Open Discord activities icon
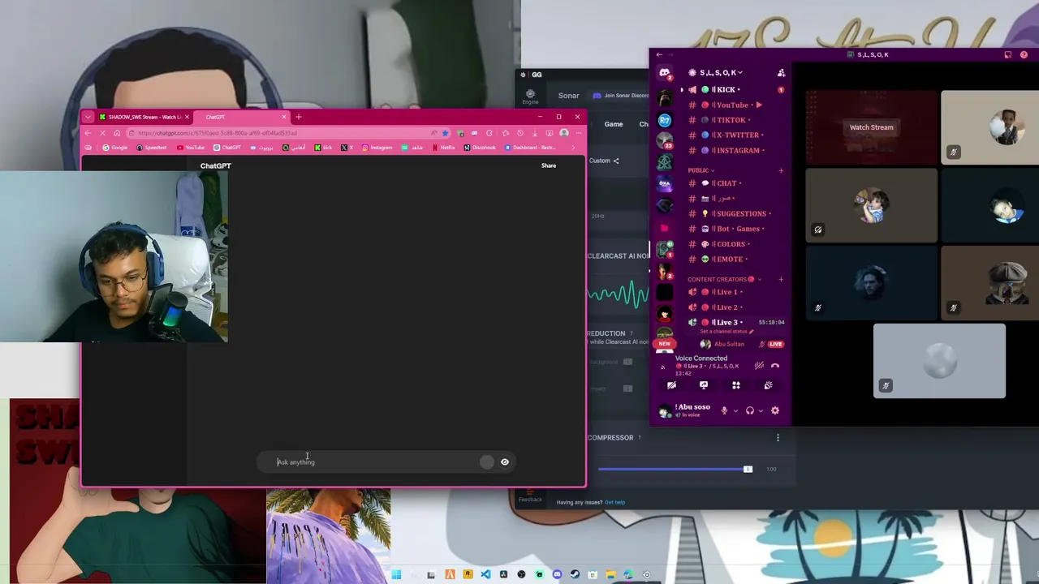The width and height of the screenshot is (1039, 584). tap(735, 385)
